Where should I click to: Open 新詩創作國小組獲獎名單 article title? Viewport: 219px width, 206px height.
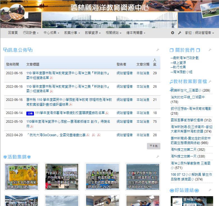point(68,89)
